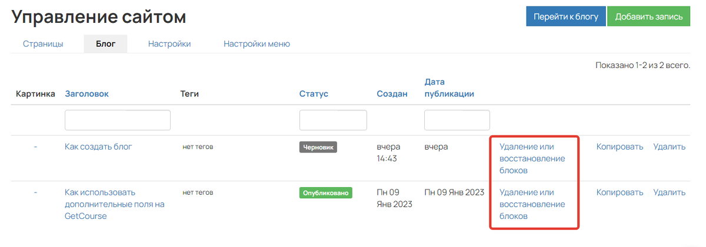Sort by the «Создан» column header
The image size is (706, 247).
[x=392, y=94]
